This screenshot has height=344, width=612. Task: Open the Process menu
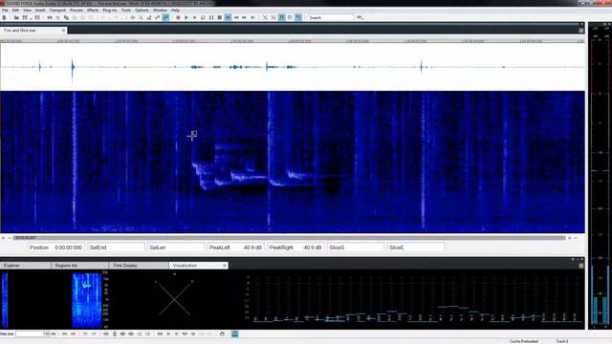76,11
